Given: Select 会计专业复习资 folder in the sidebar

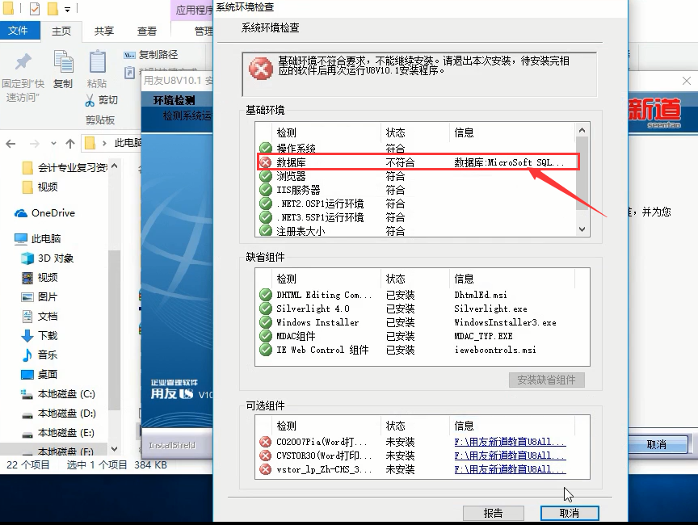Looking at the screenshot, I should 65,168.
